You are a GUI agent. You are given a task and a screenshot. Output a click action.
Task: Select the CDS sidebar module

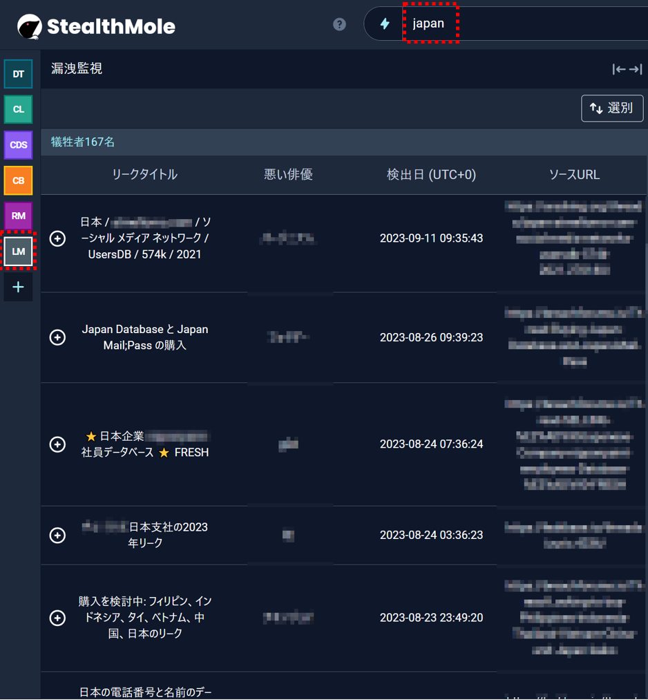[19, 145]
